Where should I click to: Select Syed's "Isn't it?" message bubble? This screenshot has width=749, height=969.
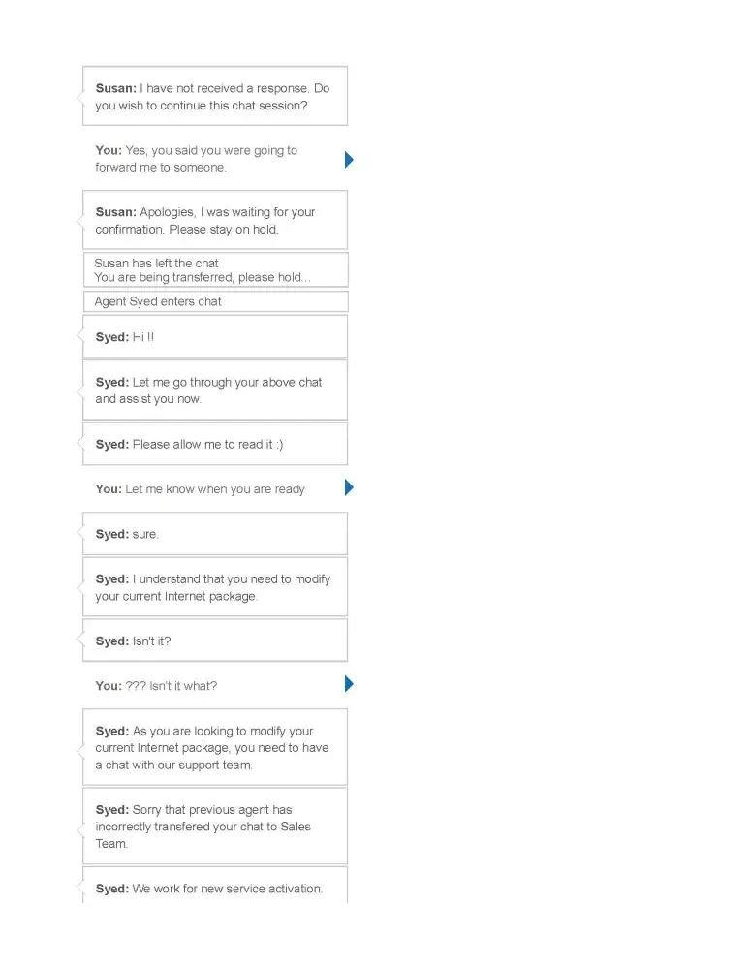point(214,641)
